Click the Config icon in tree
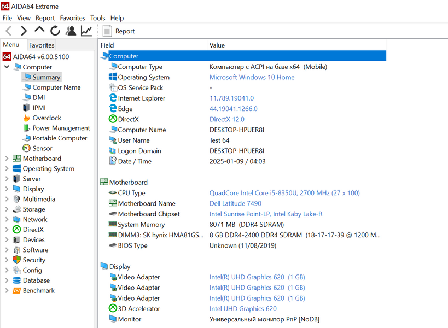Screen dimensions: 448x328 pyautogui.click(x=17, y=270)
